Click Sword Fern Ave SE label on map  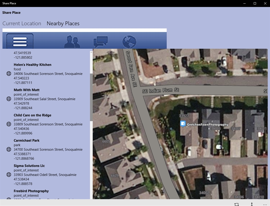tap(131, 69)
